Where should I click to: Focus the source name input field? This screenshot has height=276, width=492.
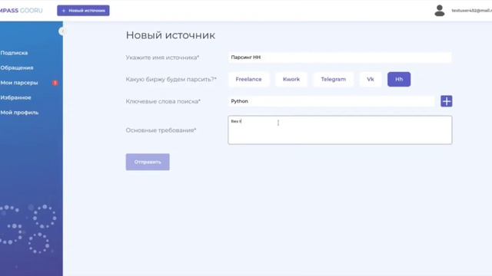340,58
